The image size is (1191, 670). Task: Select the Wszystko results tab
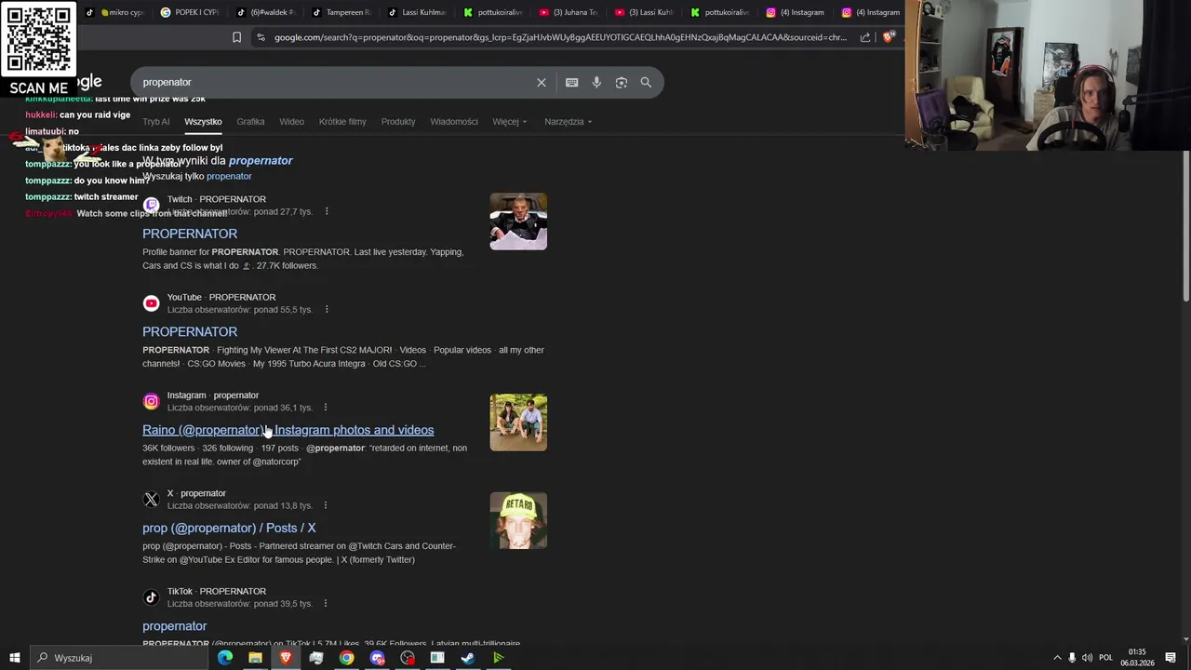pyautogui.click(x=203, y=122)
